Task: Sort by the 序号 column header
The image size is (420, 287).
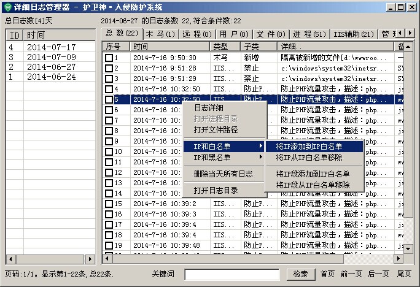Action: 116,47
